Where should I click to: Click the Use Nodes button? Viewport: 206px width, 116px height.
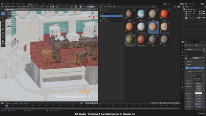point(195,68)
